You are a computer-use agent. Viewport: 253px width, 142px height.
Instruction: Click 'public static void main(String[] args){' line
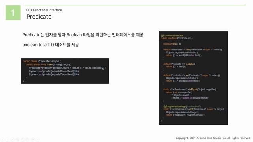coord(48,65)
